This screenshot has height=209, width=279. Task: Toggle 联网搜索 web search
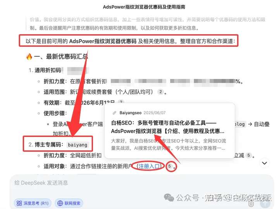[x=69, y=203]
